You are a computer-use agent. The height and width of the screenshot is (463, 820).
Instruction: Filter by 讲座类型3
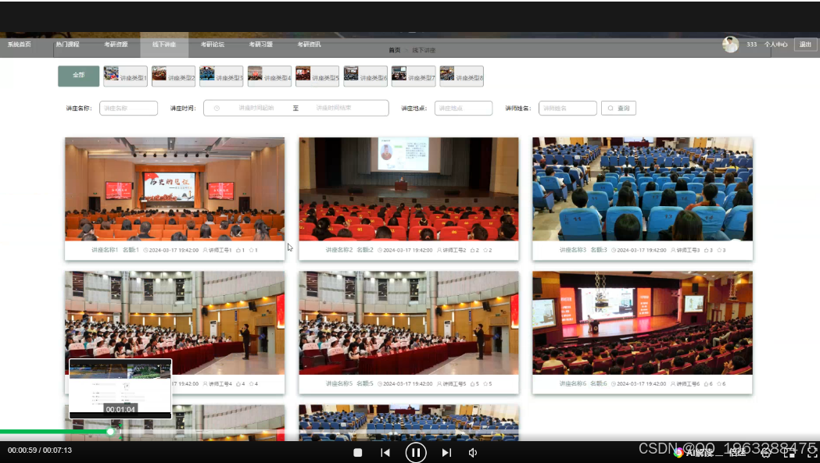221,76
